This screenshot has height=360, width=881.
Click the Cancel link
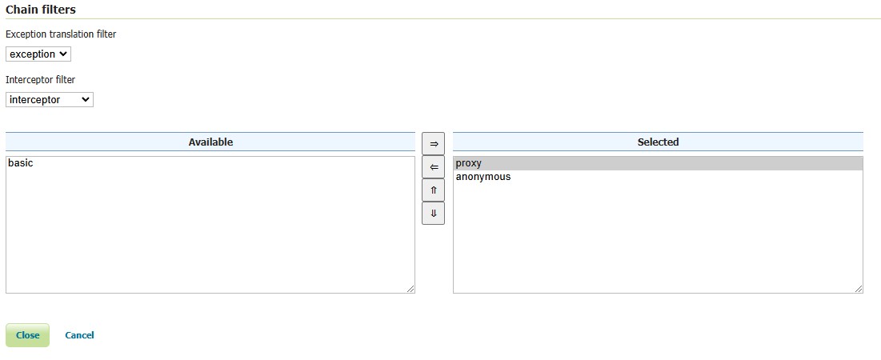point(79,335)
